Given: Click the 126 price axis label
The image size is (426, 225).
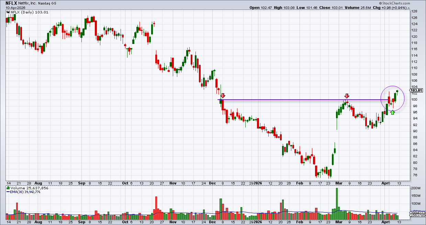Looking at the screenshot, I should pyautogui.click(x=414, y=18).
